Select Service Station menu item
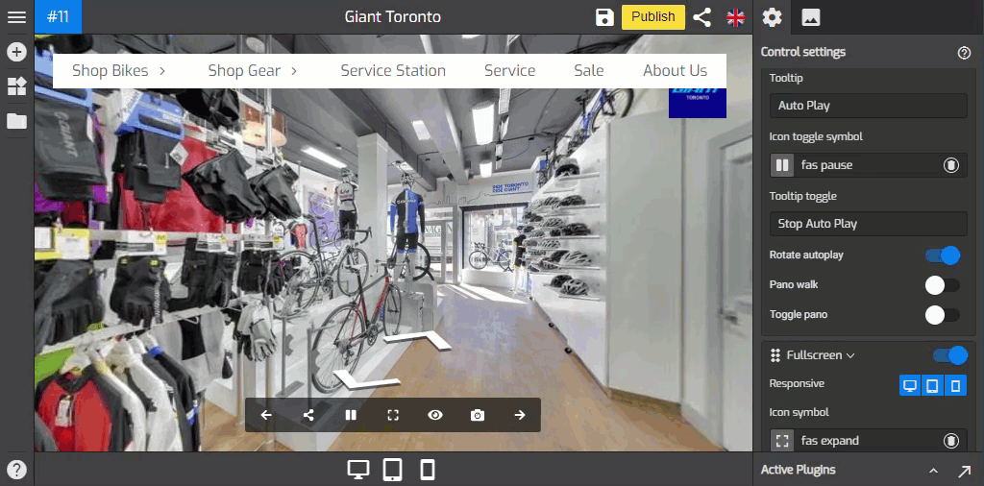 click(x=393, y=71)
